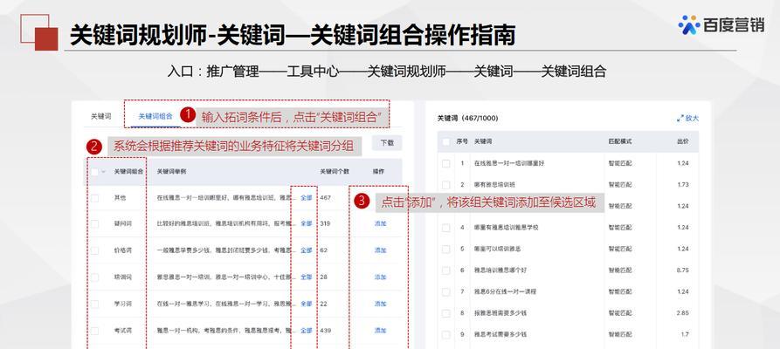Viewport: 780px width, 349px height.
Task: Open 全部 link in the 疑问词 row
Action: (x=307, y=223)
